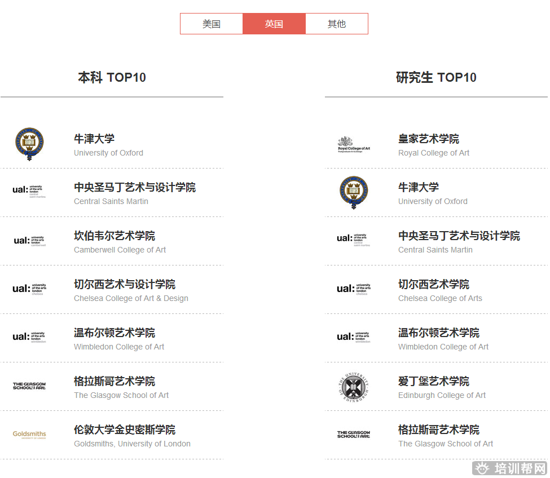Viewport: 550px width, 478px height.
Task: Click the 'Royal College of Art' English name
Action: coord(434,153)
